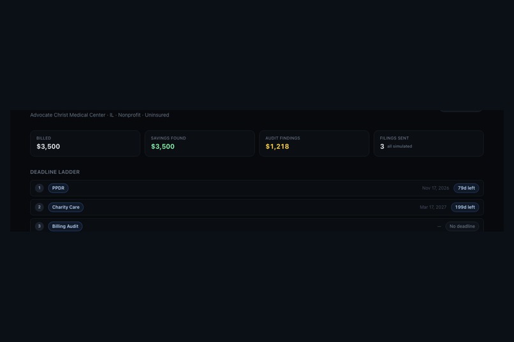Viewport: 514px width, 342px height.
Task: Click the Nov 17, 2026 date
Action: 436,188
